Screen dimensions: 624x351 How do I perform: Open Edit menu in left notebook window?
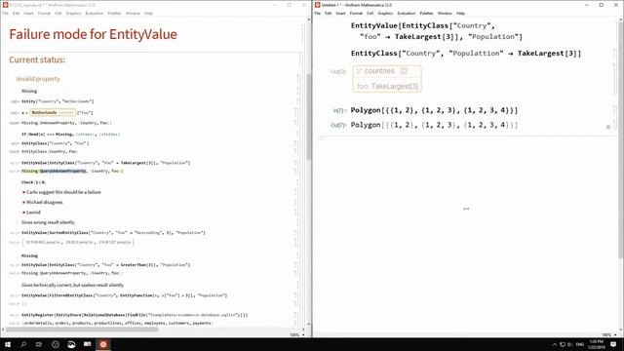click(16, 13)
